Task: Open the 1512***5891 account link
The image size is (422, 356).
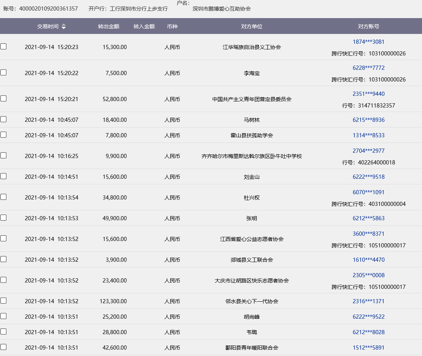Action: (x=368, y=348)
